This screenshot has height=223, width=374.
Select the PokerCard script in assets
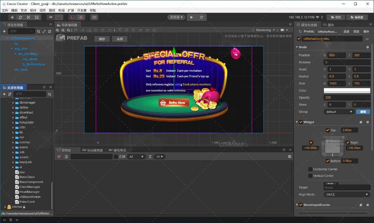tap(27, 202)
